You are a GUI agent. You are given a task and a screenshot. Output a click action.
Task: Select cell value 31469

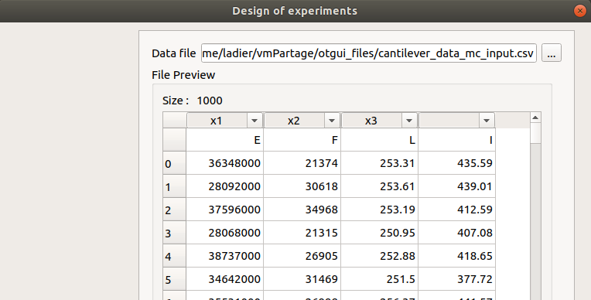(302, 279)
